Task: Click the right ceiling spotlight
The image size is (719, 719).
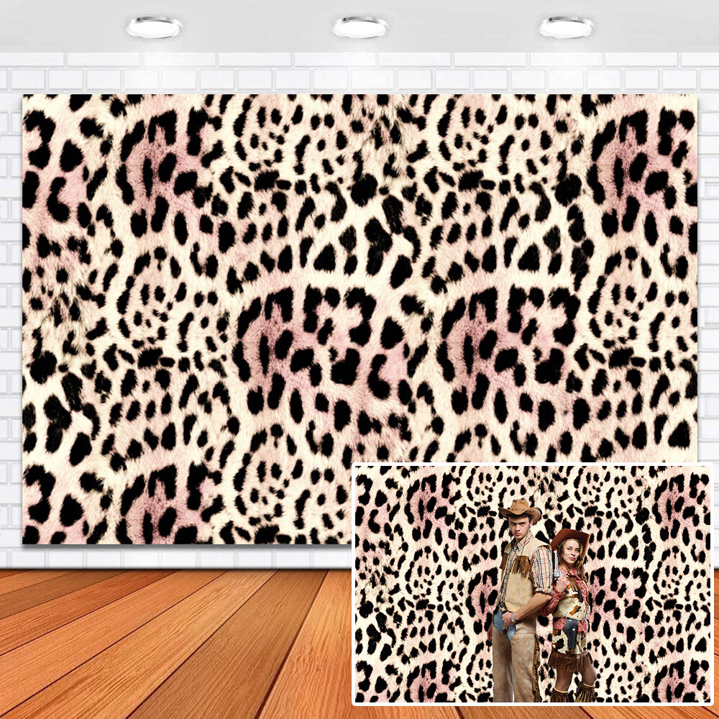Action: [x=566, y=27]
